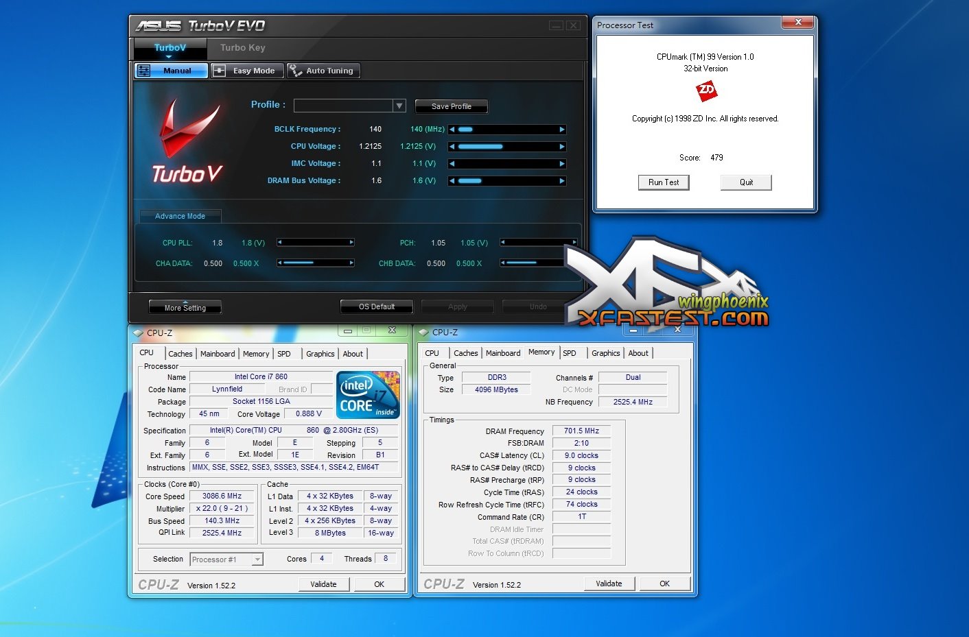Click the Intel Core i7 logo

tap(369, 394)
